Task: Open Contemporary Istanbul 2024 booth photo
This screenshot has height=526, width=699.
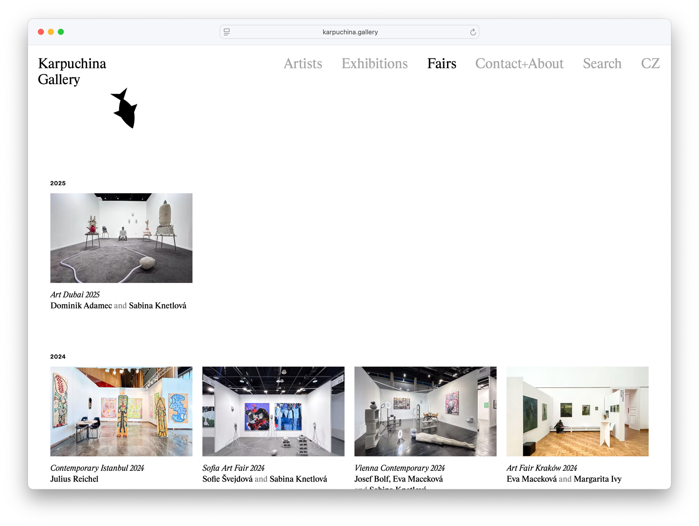Action: pos(121,411)
